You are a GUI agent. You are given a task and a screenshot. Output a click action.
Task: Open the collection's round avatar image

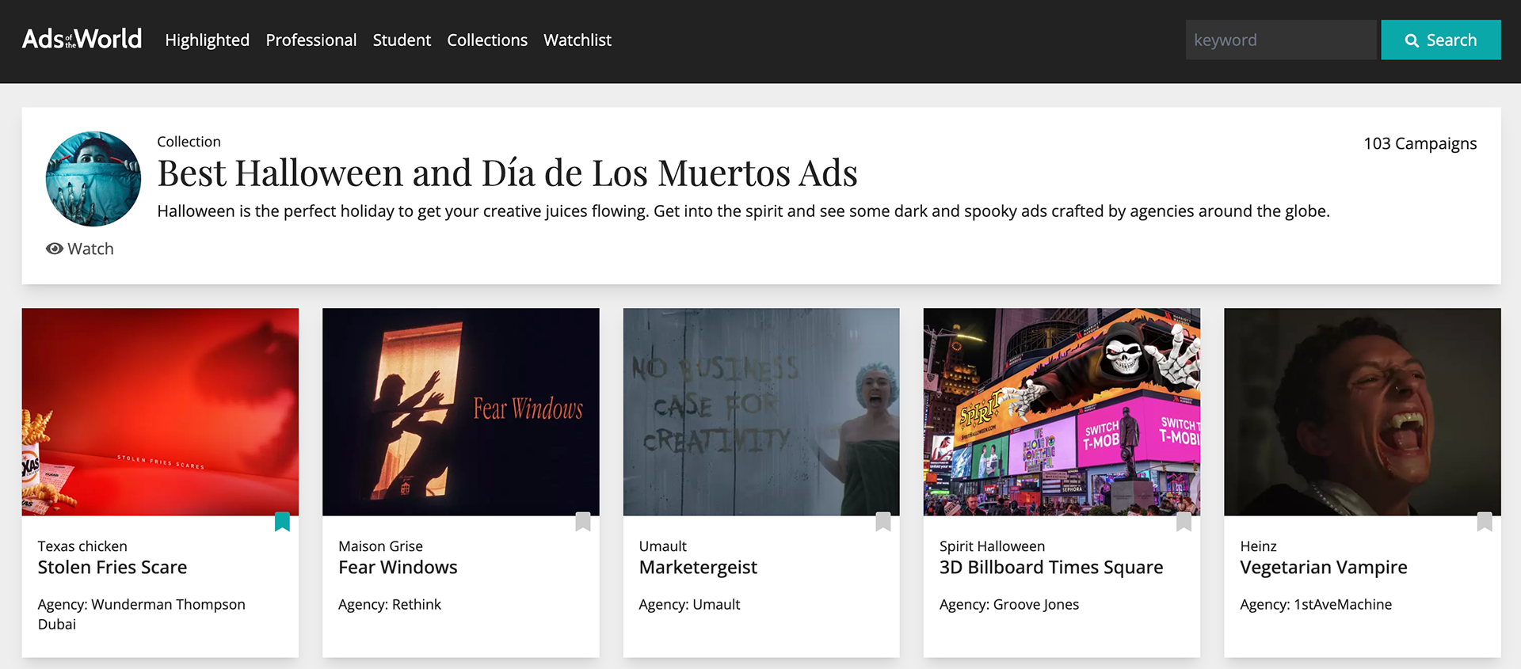pos(93,179)
